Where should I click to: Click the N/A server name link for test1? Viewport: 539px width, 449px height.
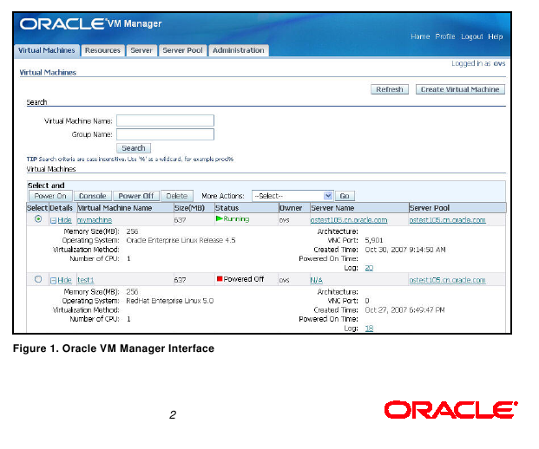(316, 280)
